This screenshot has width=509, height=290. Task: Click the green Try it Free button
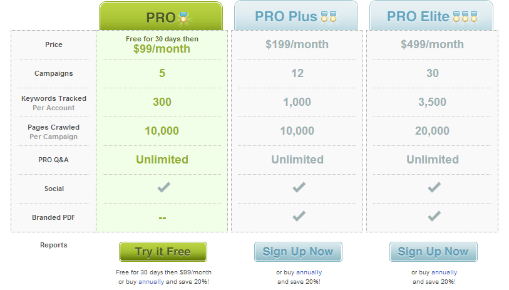click(163, 252)
